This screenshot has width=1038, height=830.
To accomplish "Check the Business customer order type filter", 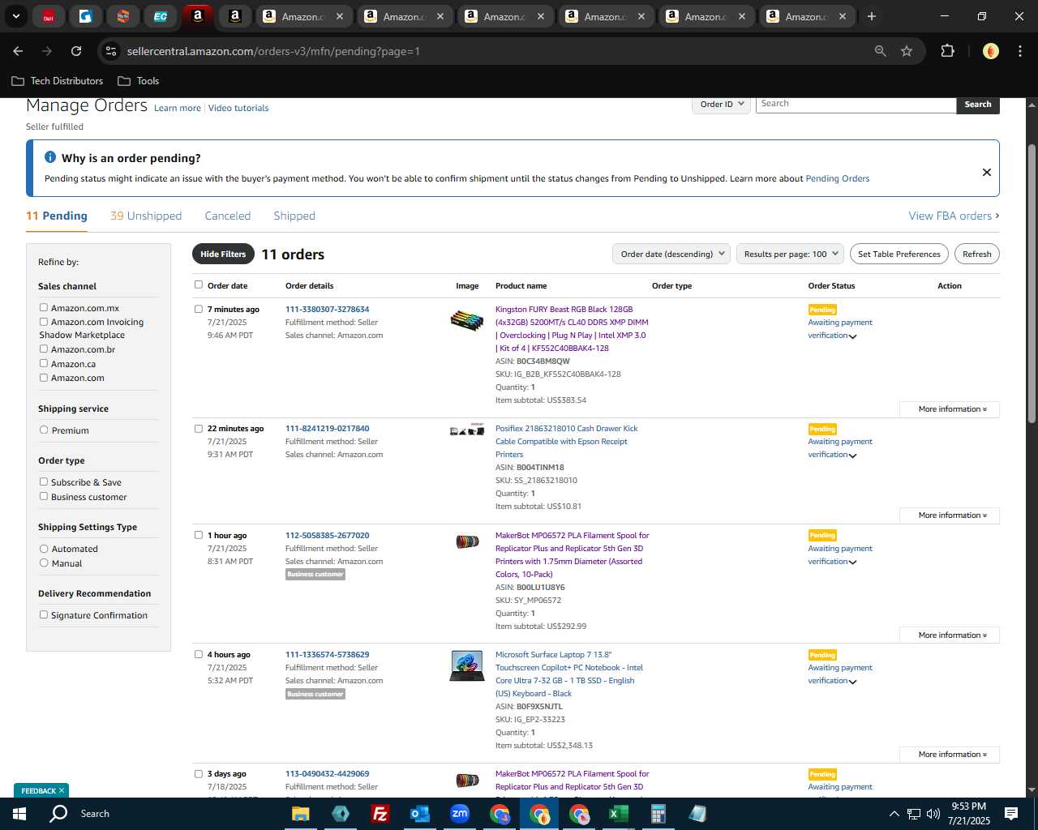I will pyautogui.click(x=44, y=496).
